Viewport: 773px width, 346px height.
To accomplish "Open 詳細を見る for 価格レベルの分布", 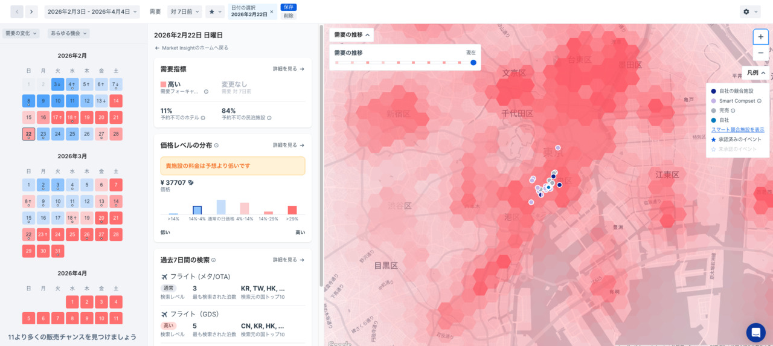I will (x=289, y=145).
